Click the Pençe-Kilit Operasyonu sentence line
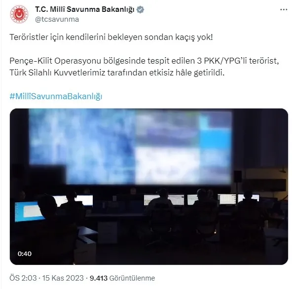The image size is (292, 289). (144, 61)
